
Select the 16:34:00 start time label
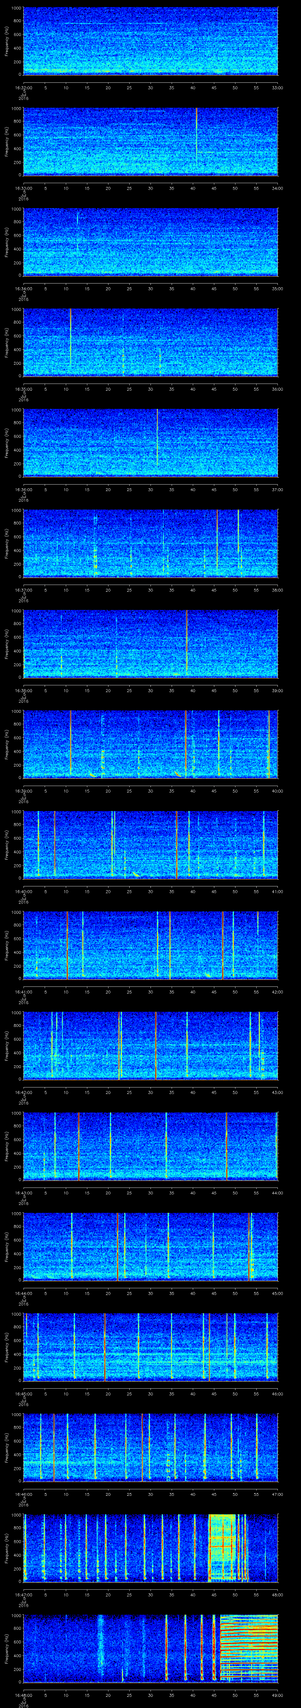click(23, 288)
